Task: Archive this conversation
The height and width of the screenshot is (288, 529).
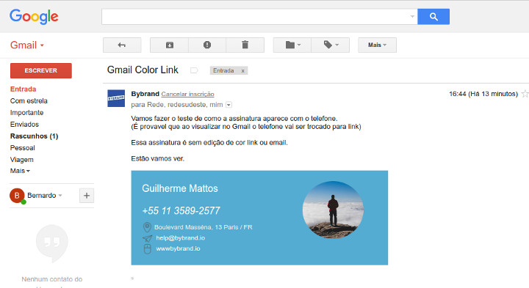Action: [170, 45]
